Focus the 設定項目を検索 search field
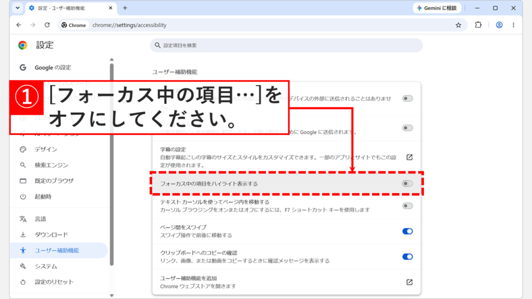Screen dimensions: 532x299 point(286,45)
